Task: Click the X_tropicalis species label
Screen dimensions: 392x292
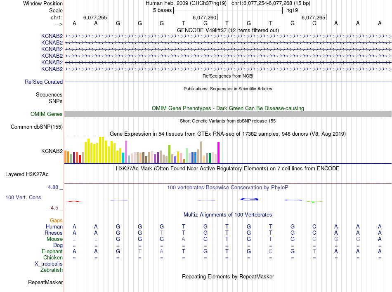Action: [49, 264]
